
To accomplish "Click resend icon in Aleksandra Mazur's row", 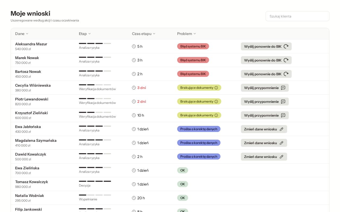I will click(x=286, y=46).
